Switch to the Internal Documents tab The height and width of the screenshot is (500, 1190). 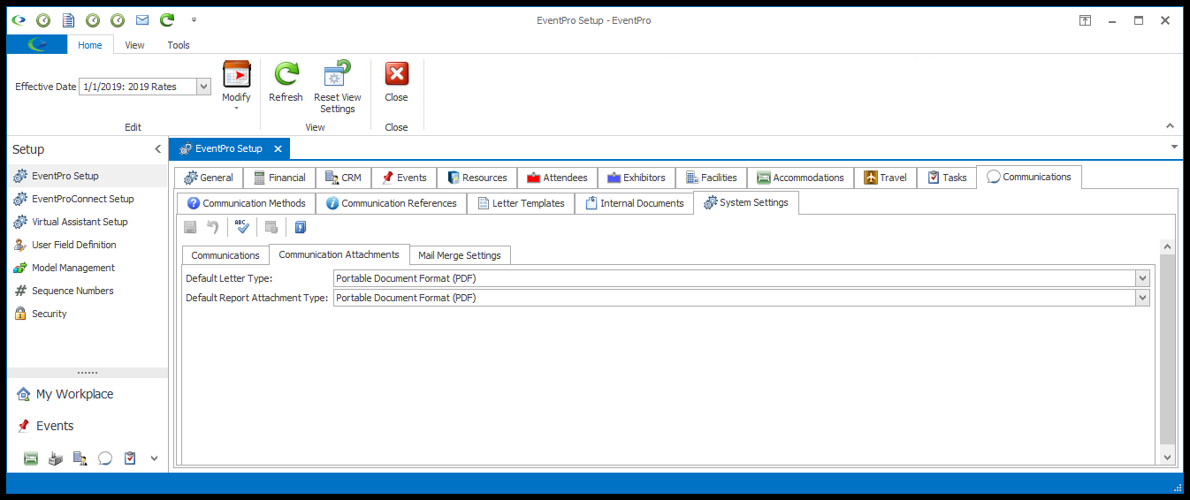click(634, 203)
